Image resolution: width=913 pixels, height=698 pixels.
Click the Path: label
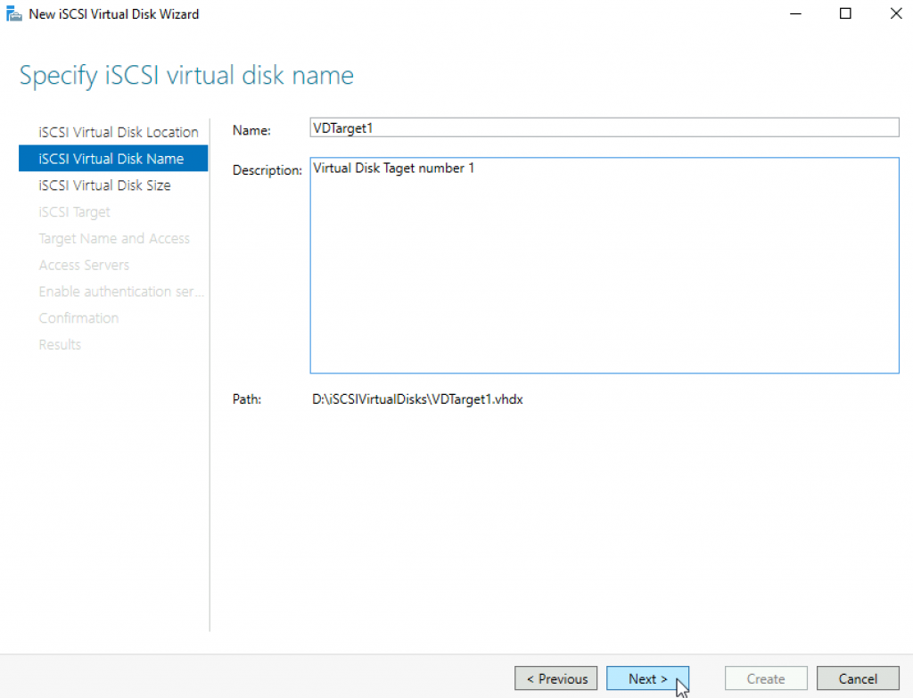247,399
